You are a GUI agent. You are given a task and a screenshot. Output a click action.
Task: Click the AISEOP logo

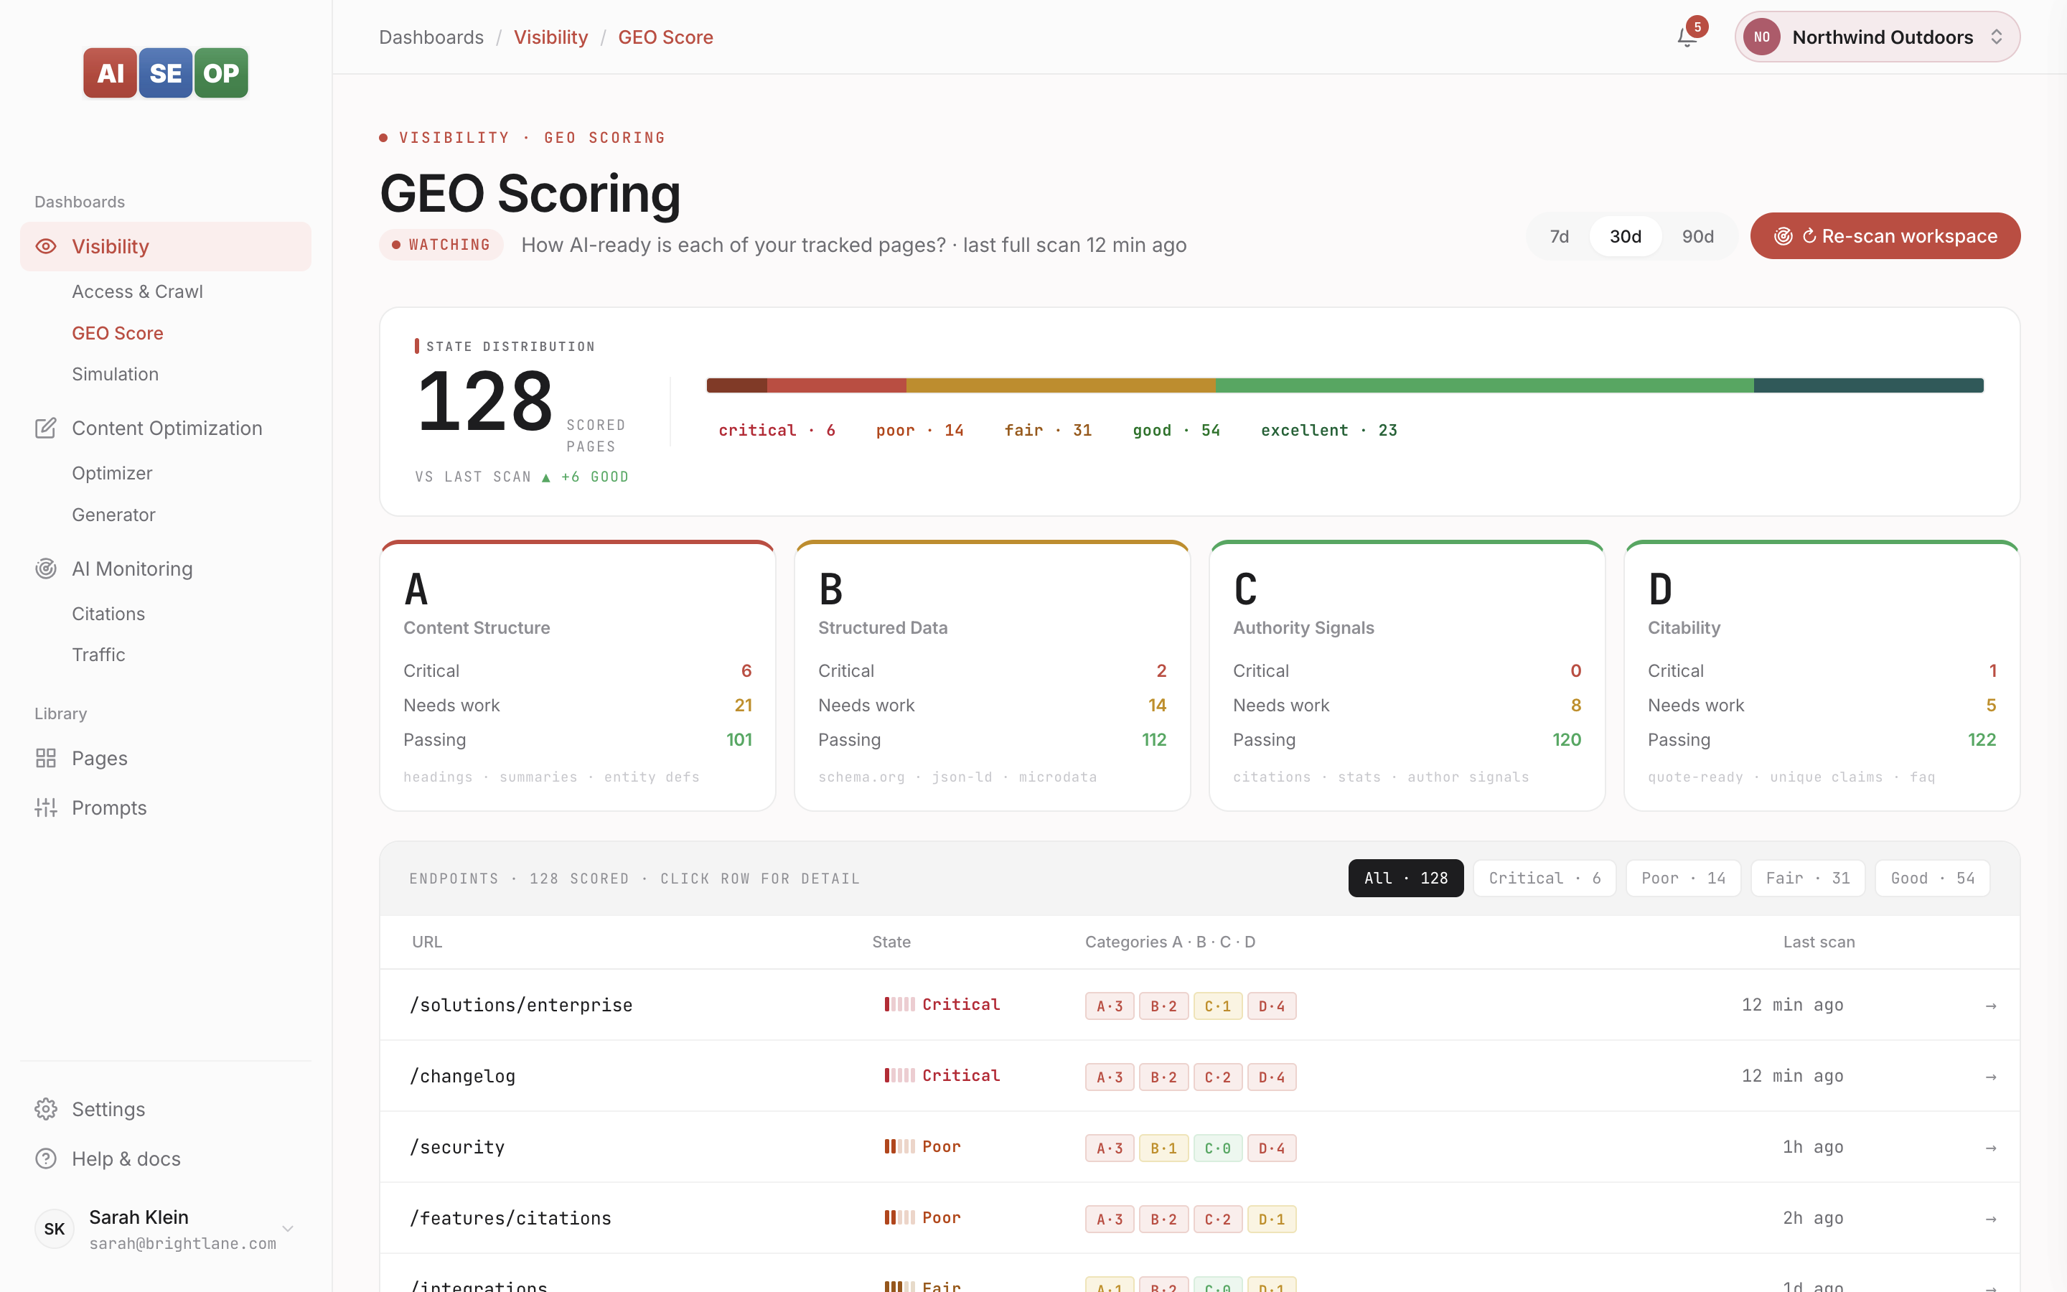coord(166,72)
